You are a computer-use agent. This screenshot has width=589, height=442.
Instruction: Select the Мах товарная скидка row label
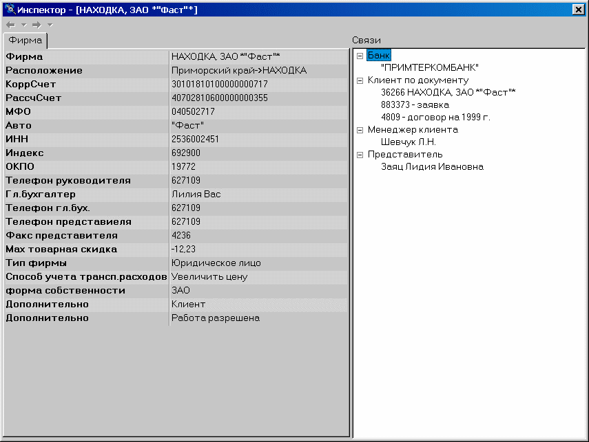tap(61, 249)
